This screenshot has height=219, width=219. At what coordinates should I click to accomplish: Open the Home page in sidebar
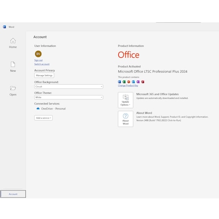pyautogui.click(x=13, y=43)
